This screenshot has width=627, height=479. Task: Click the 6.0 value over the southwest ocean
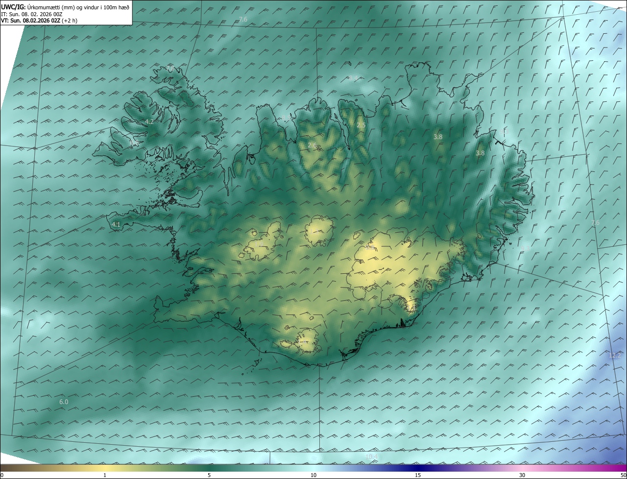[x=64, y=402]
